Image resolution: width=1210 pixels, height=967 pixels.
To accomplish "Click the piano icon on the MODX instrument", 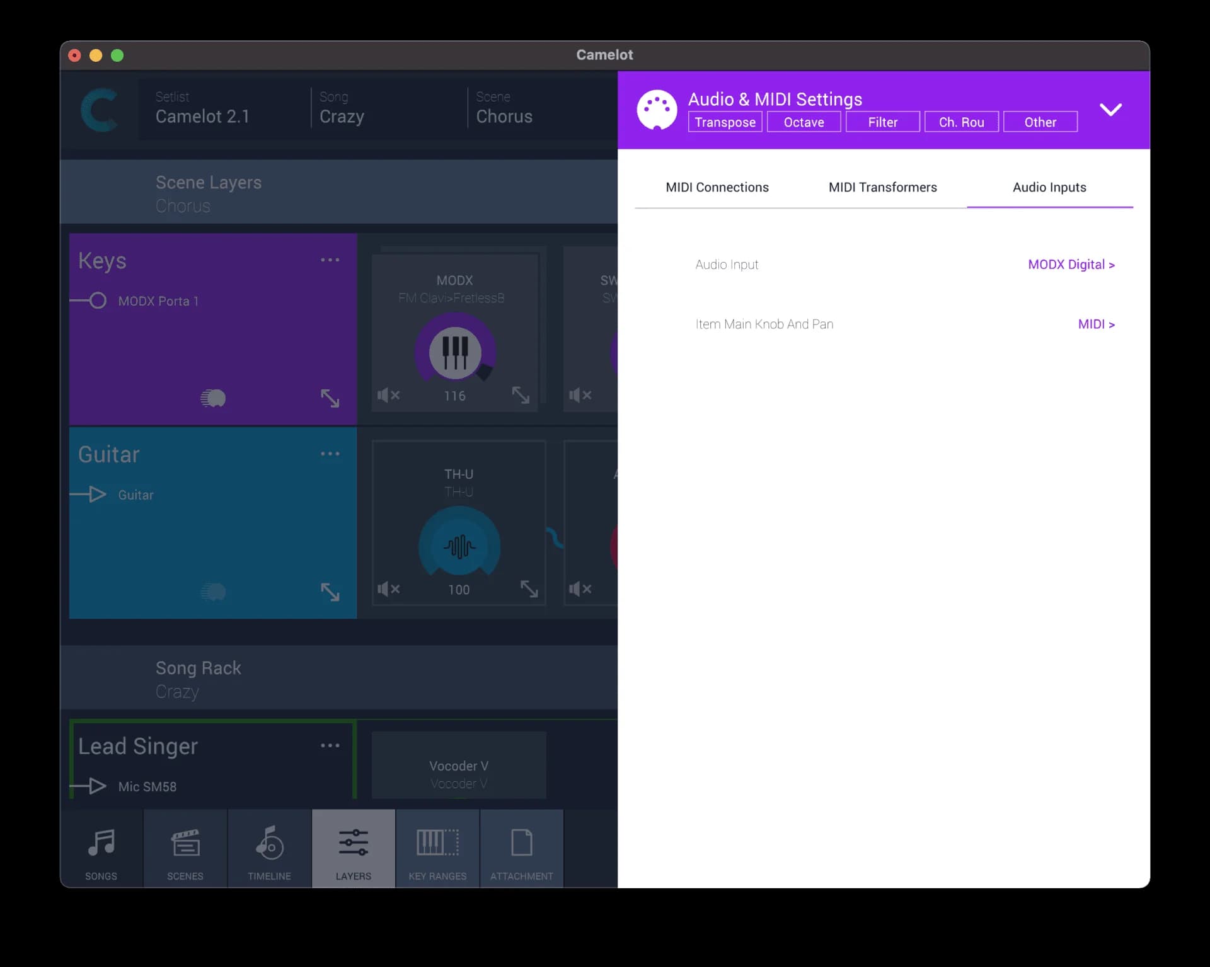I will [455, 352].
